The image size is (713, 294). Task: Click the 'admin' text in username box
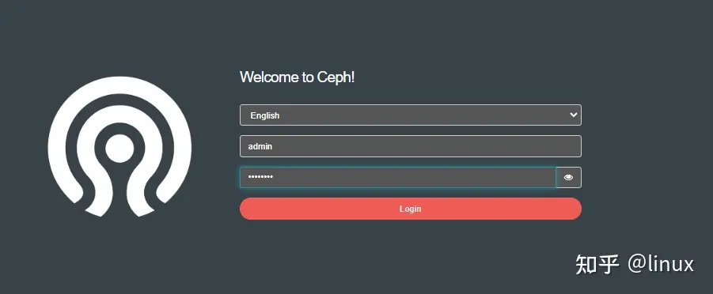pyautogui.click(x=260, y=147)
